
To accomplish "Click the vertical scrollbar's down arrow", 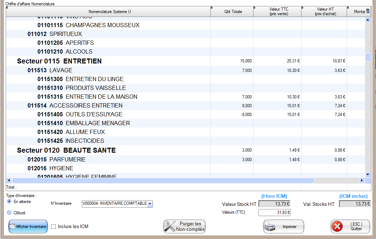I will point(368,174).
